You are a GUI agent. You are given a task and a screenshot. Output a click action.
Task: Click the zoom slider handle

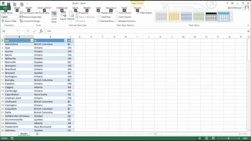click(x=228, y=138)
